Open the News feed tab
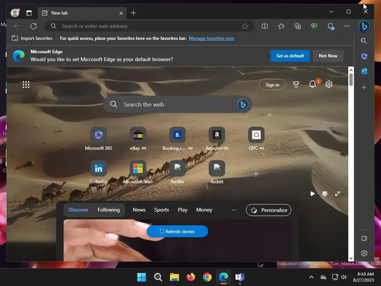Screen dimensions: 381x286 pos(139,210)
